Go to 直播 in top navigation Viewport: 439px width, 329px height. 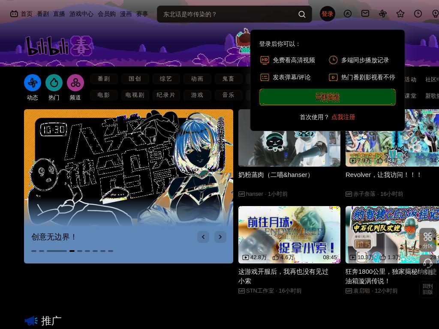[59, 14]
